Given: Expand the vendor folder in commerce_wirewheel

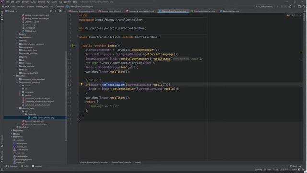Looking at the screenshot, I should pos(20,95).
